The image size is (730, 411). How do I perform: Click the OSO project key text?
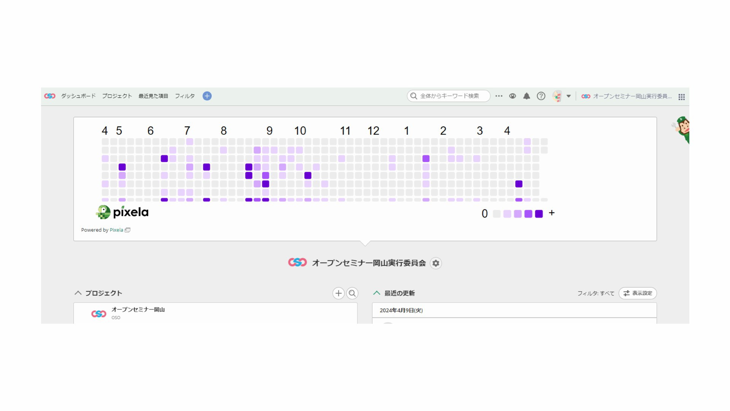click(116, 317)
